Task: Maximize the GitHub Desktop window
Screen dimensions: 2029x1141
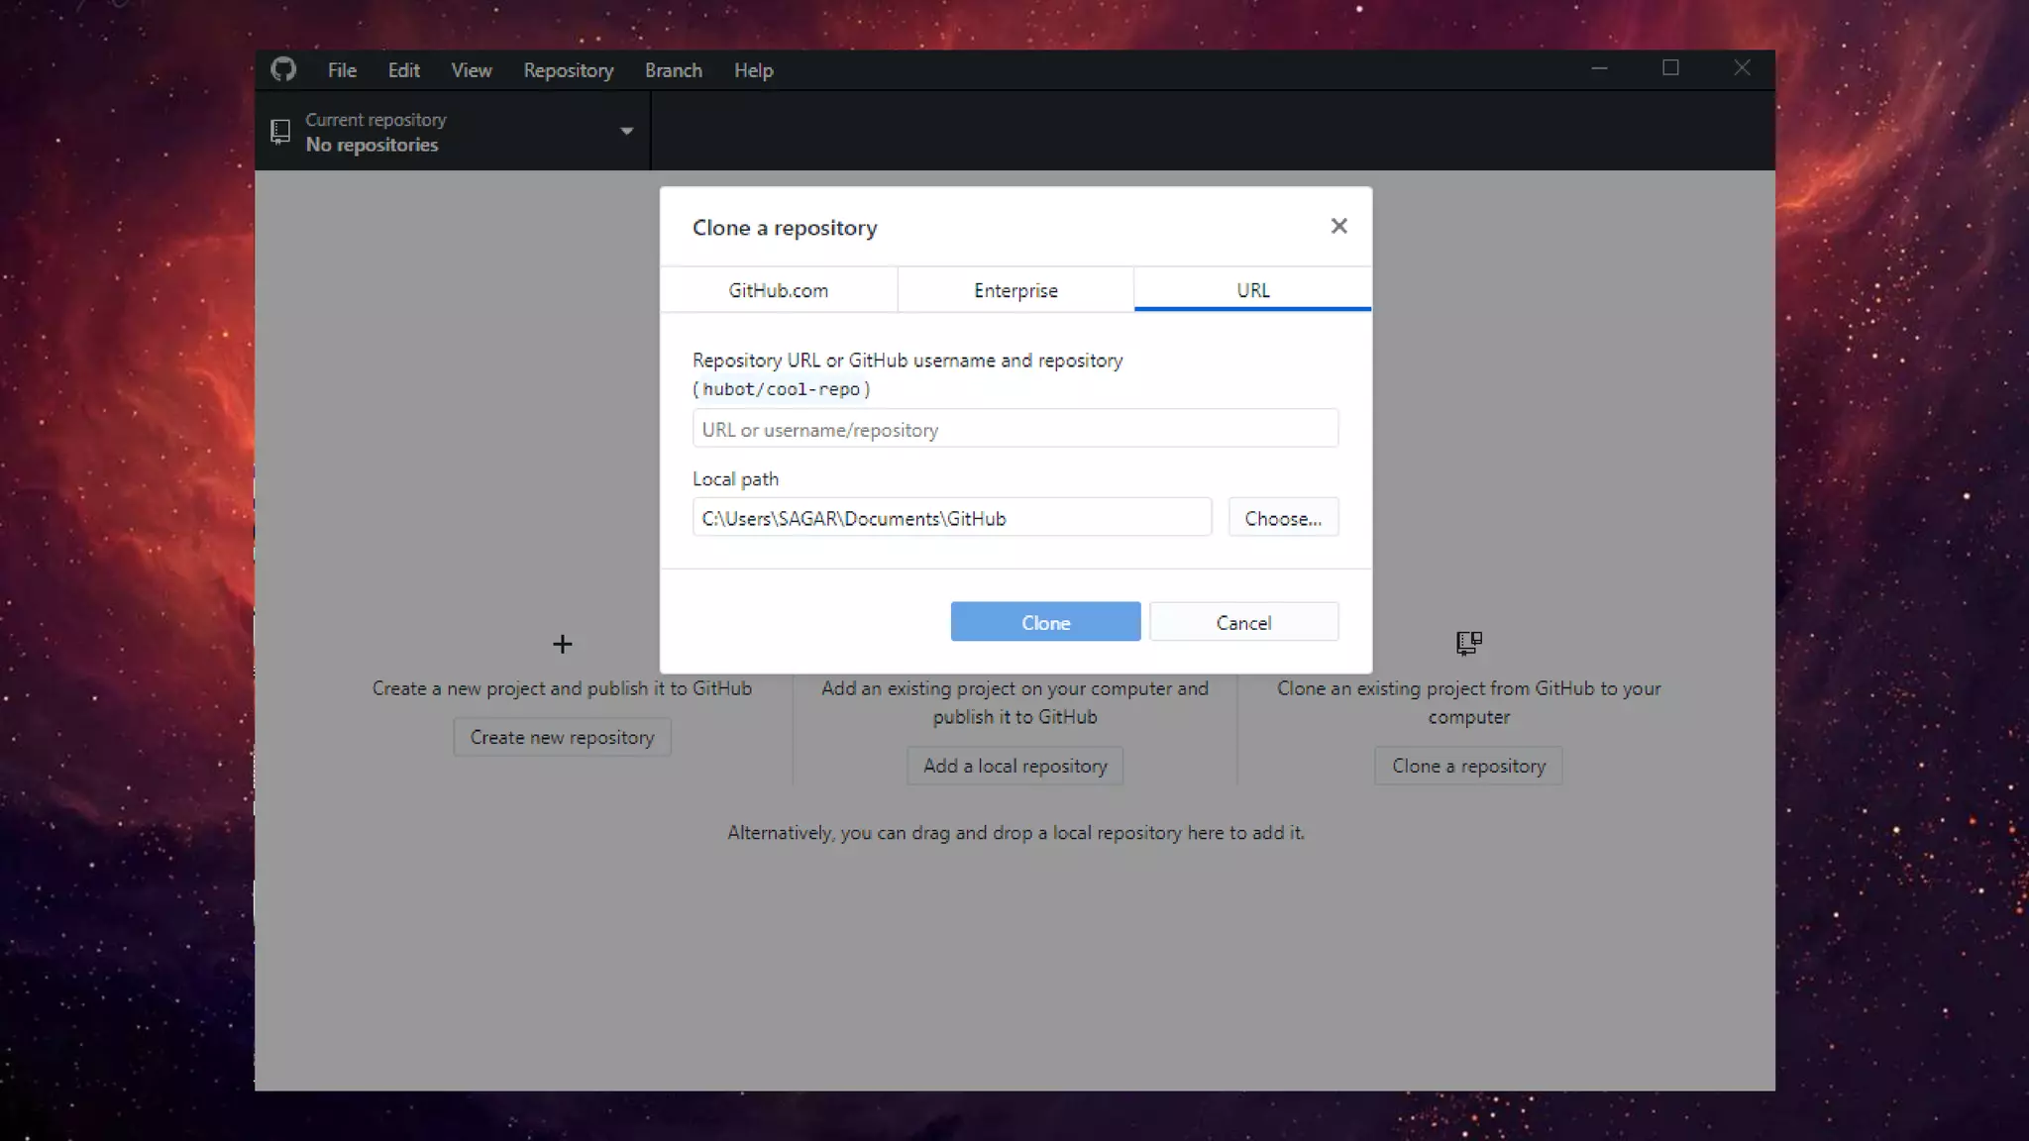Action: (x=1670, y=68)
